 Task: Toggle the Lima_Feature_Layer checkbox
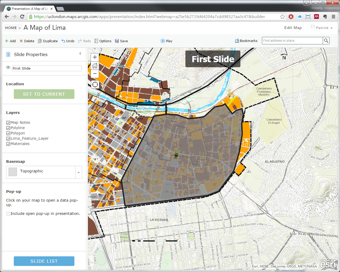pos(8,139)
